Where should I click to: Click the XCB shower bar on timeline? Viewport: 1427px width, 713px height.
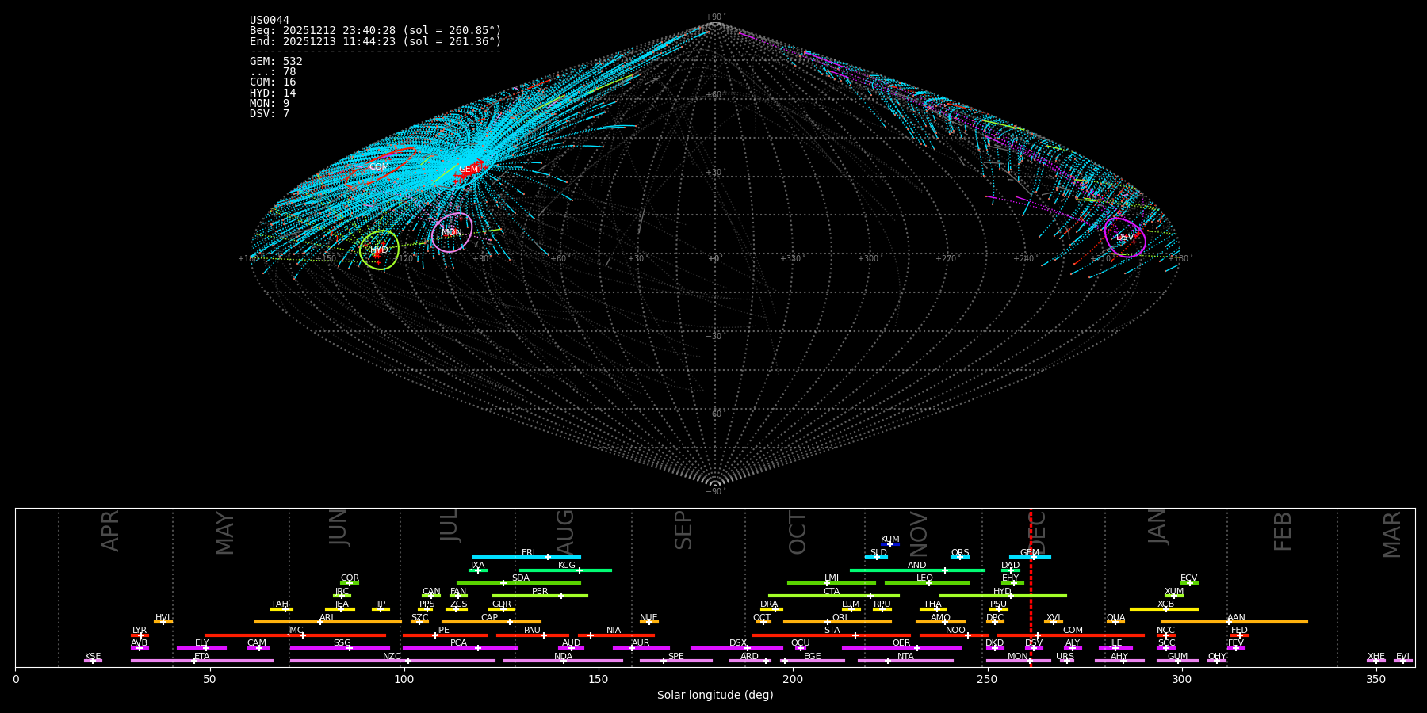(x=1164, y=609)
